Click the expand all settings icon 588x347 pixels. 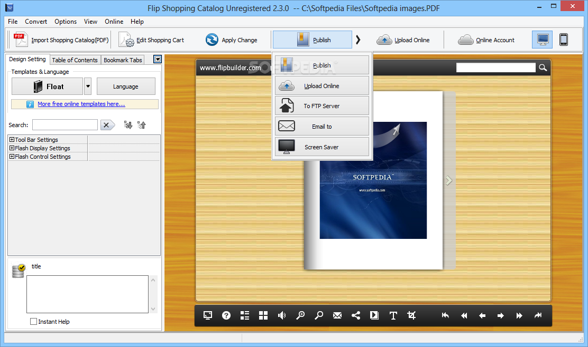coord(128,125)
